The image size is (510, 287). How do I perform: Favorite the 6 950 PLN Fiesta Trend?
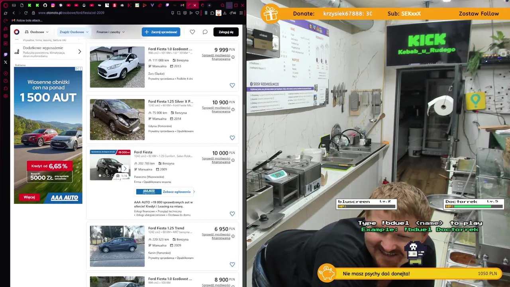pyautogui.click(x=232, y=265)
